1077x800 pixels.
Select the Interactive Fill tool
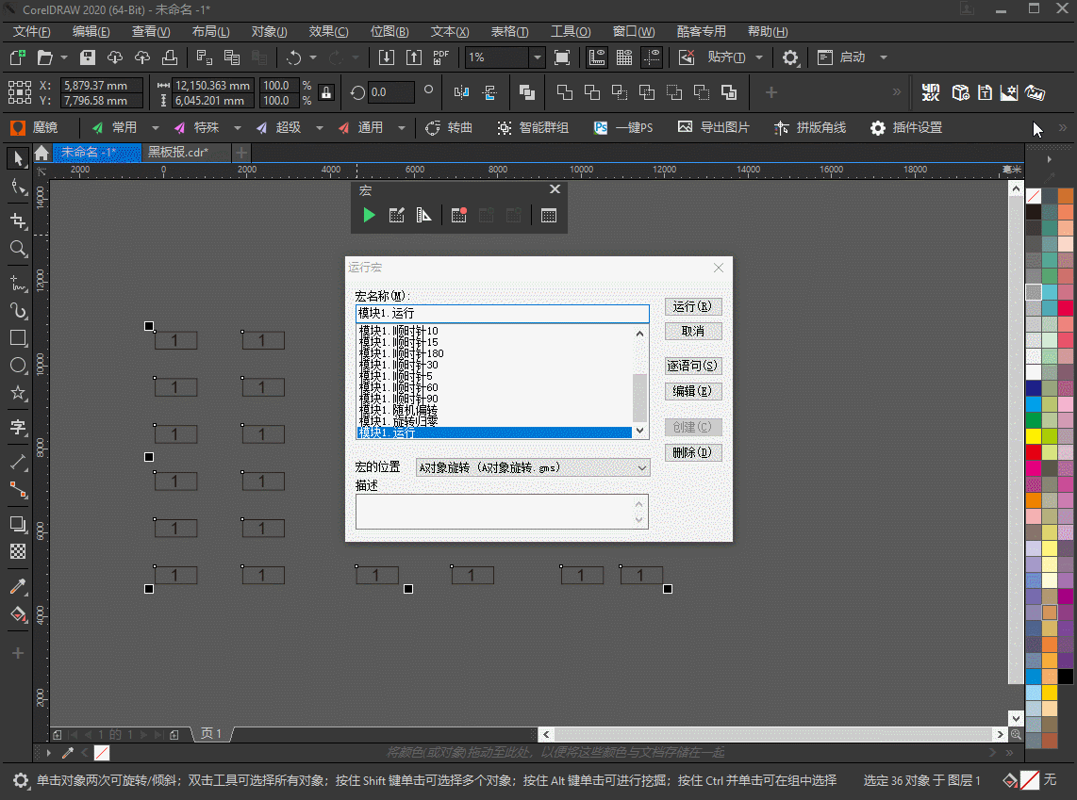pos(18,614)
